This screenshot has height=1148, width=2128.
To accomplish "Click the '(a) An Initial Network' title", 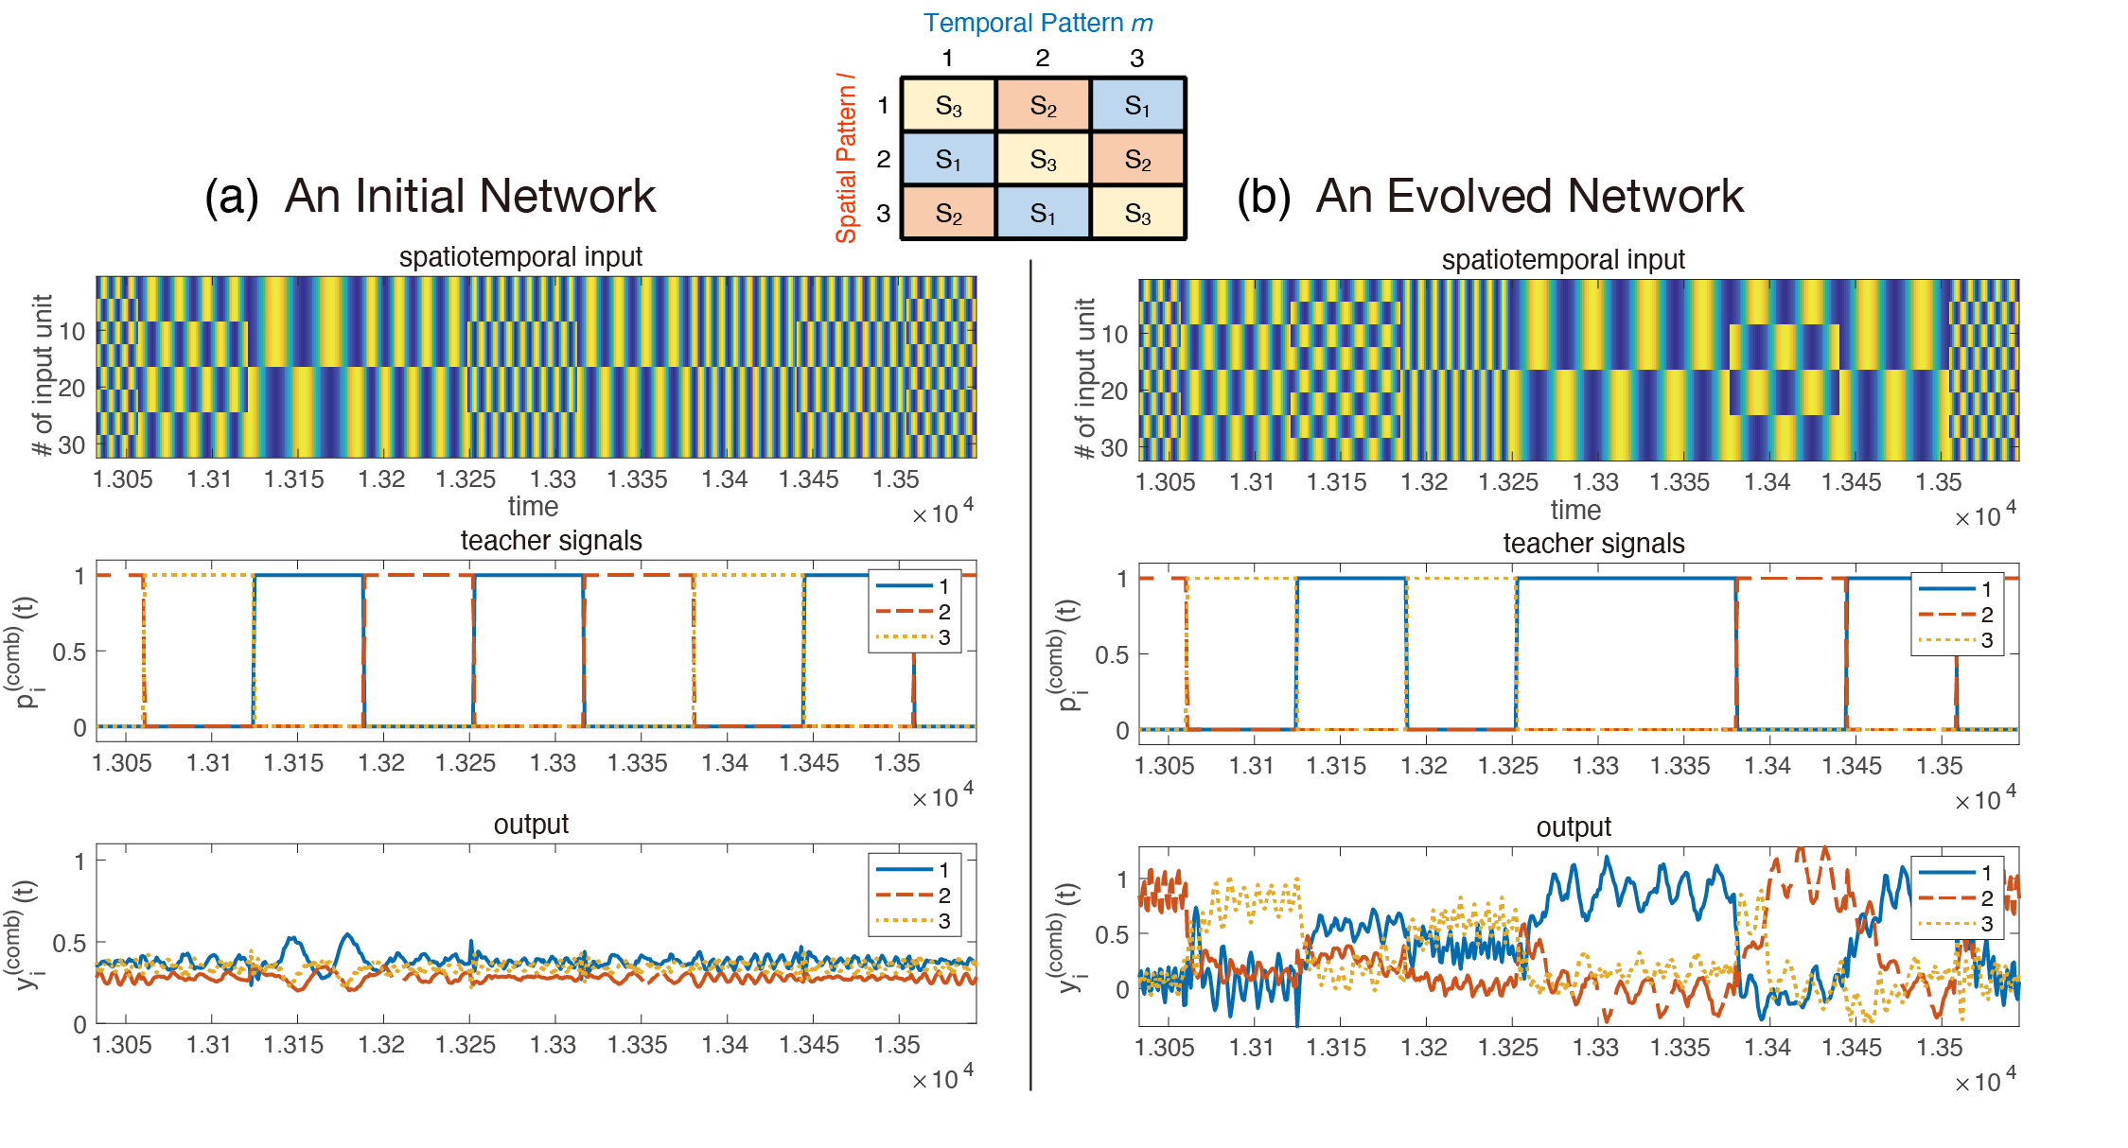I will click(x=431, y=197).
